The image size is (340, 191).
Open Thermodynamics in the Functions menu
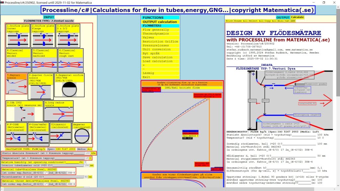click(156, 34)
